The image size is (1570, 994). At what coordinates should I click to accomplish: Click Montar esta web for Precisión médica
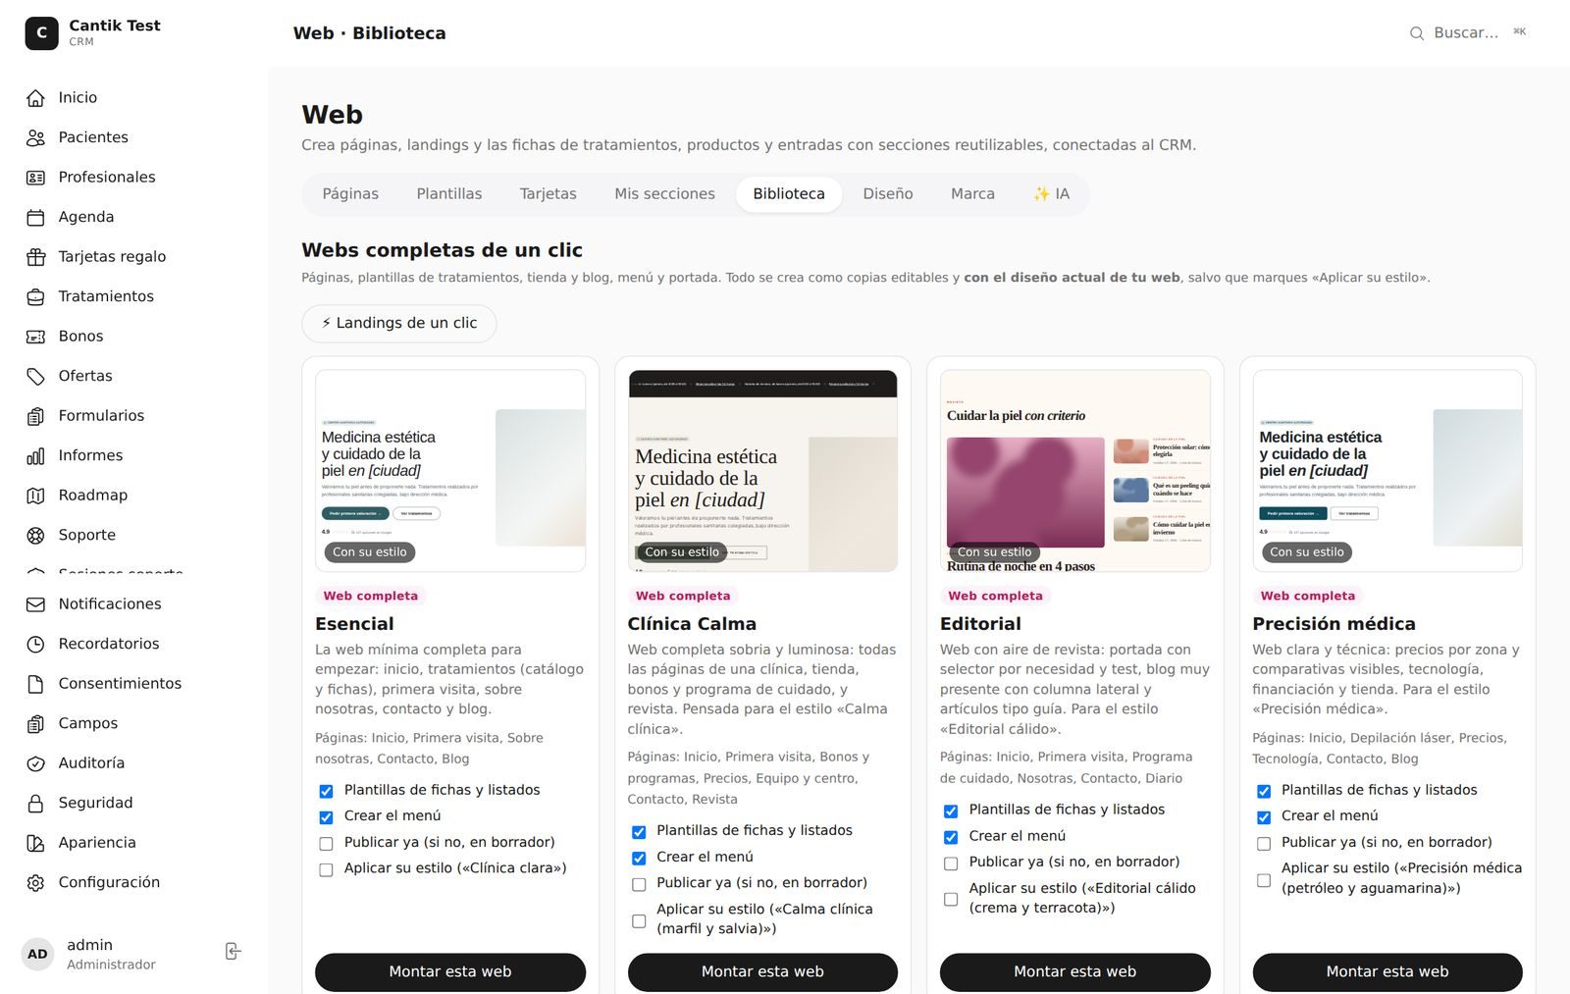[x=1387, y=971]
